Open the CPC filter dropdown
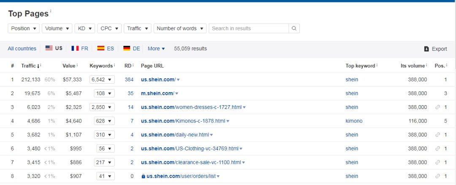The height and width of the screenshot is (185, 456). 109,28
